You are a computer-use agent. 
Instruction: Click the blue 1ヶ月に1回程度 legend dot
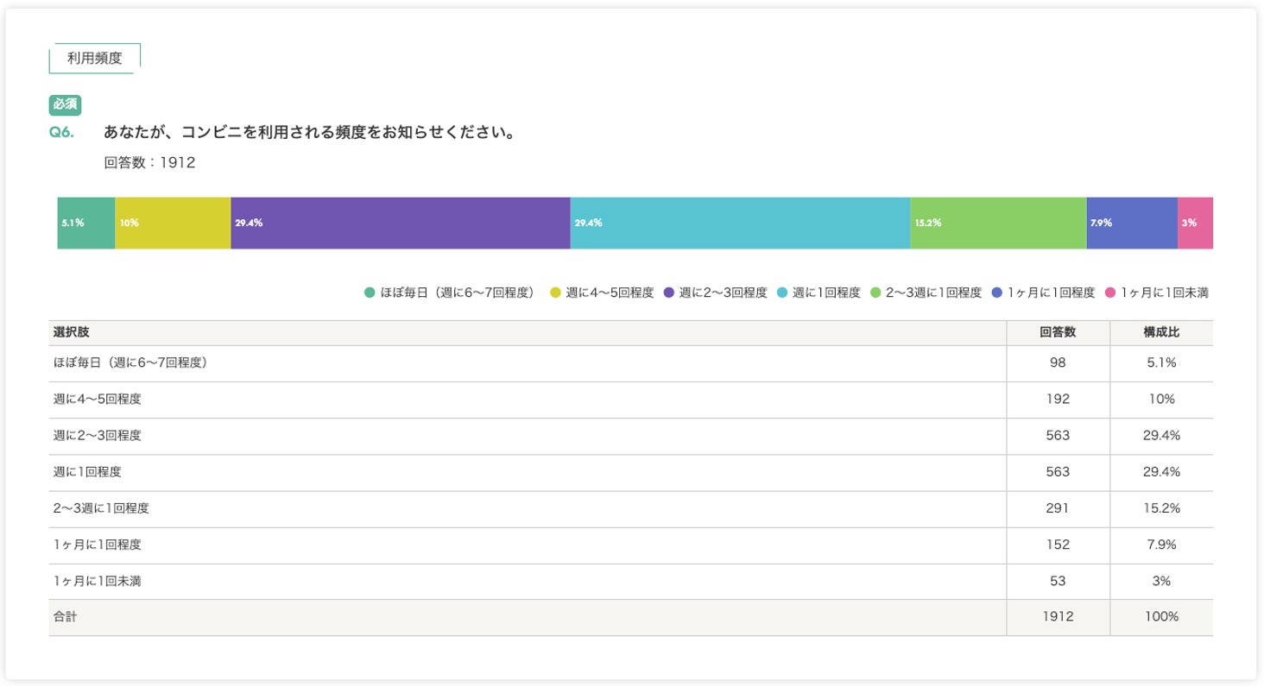997,293
